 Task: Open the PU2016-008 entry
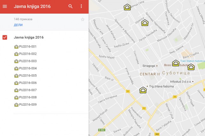tap(28, 97)
